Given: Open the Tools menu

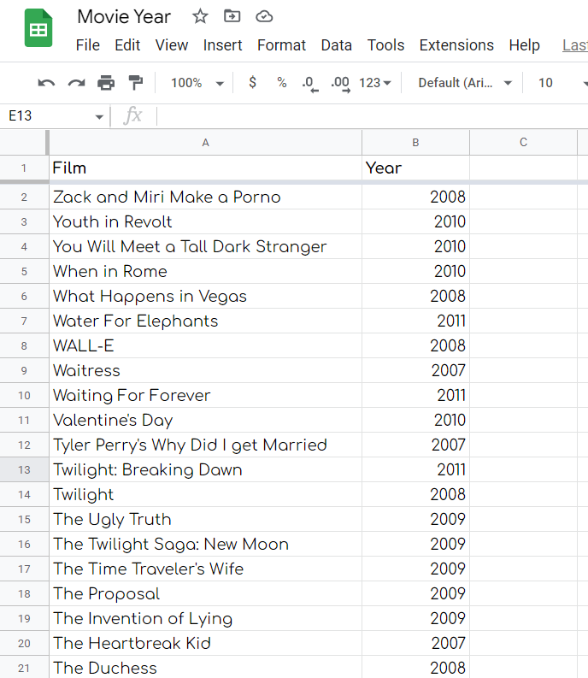Looking at the screenshot, I should tap(385, 45).
